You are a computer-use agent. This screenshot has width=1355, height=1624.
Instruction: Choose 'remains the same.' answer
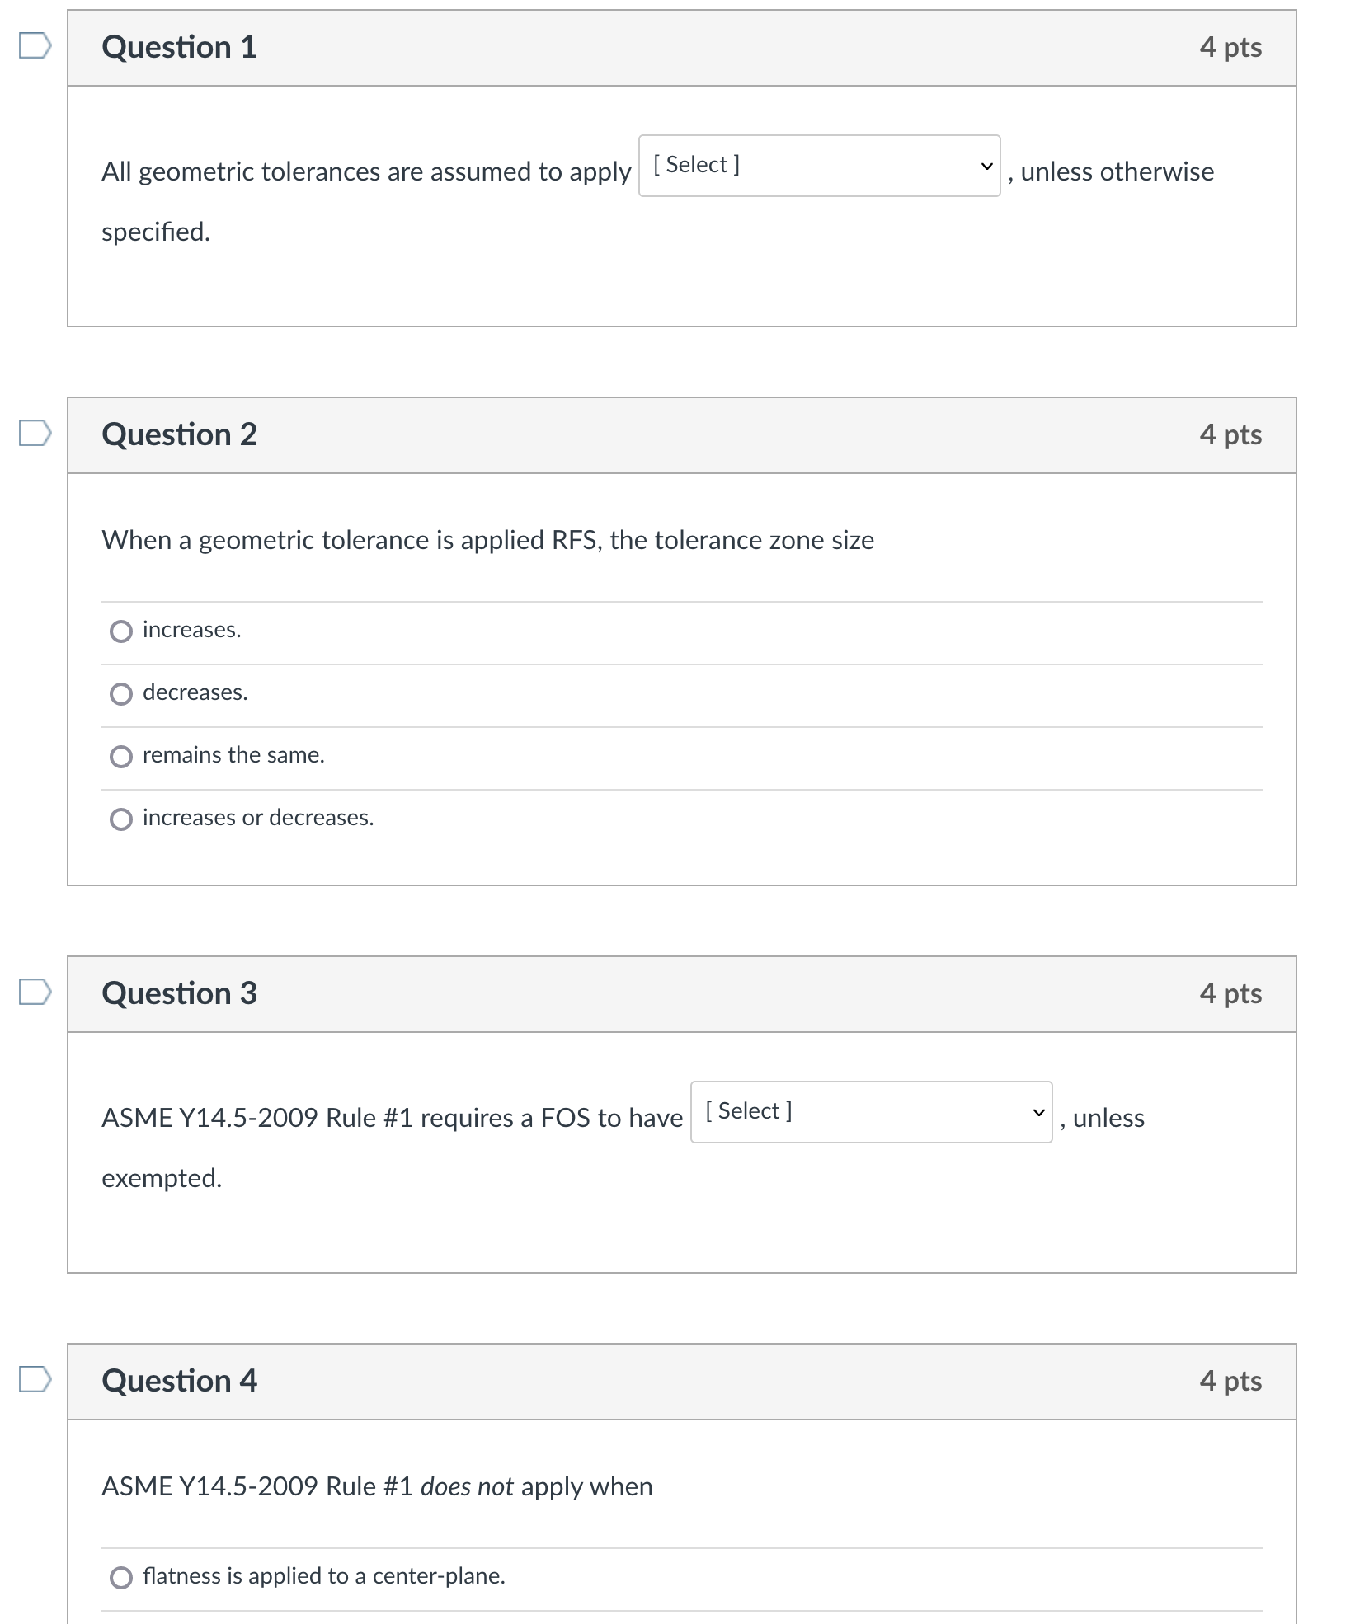coord(121,757)
